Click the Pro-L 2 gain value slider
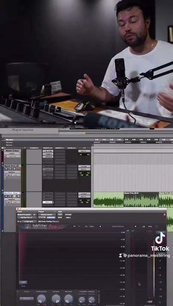This screenshot has height=306, width=173. pyautogui.click(x=23, y=282)
